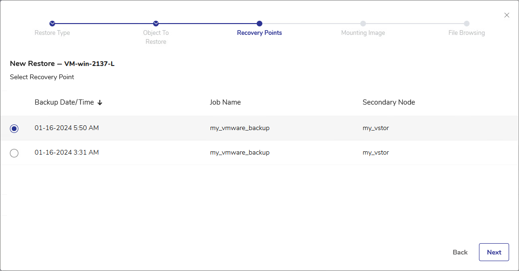Go to the Object To Restore step label
The height and width of the screenshot is (271, 519).
(x=156, y=37)
